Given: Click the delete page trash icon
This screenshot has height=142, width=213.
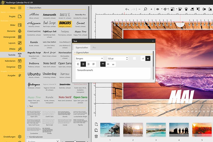Looking at the screenshot, I should point(96,136).
